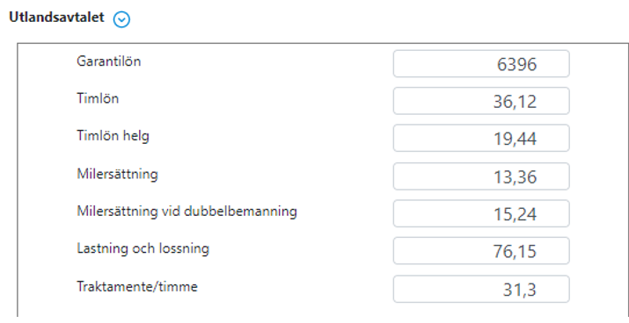Select the Lastning och lossning label
The height and width of the screenshot is (323, 629).
tap(143, 249)
